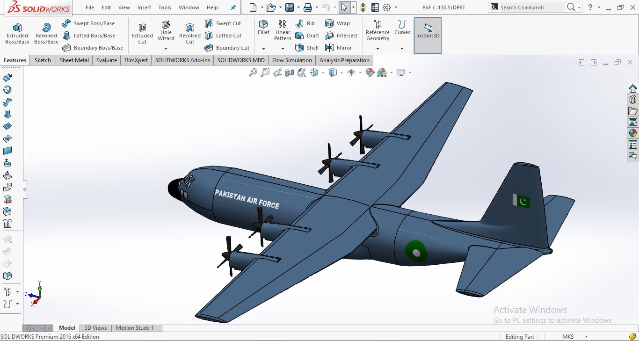Pin the menu bar with pushpin
This screenshot has width=639, height=341.
pyautogui.click(x=233, y=7)
